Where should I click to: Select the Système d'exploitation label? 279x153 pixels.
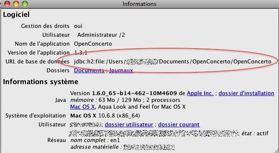click(36, 116)
